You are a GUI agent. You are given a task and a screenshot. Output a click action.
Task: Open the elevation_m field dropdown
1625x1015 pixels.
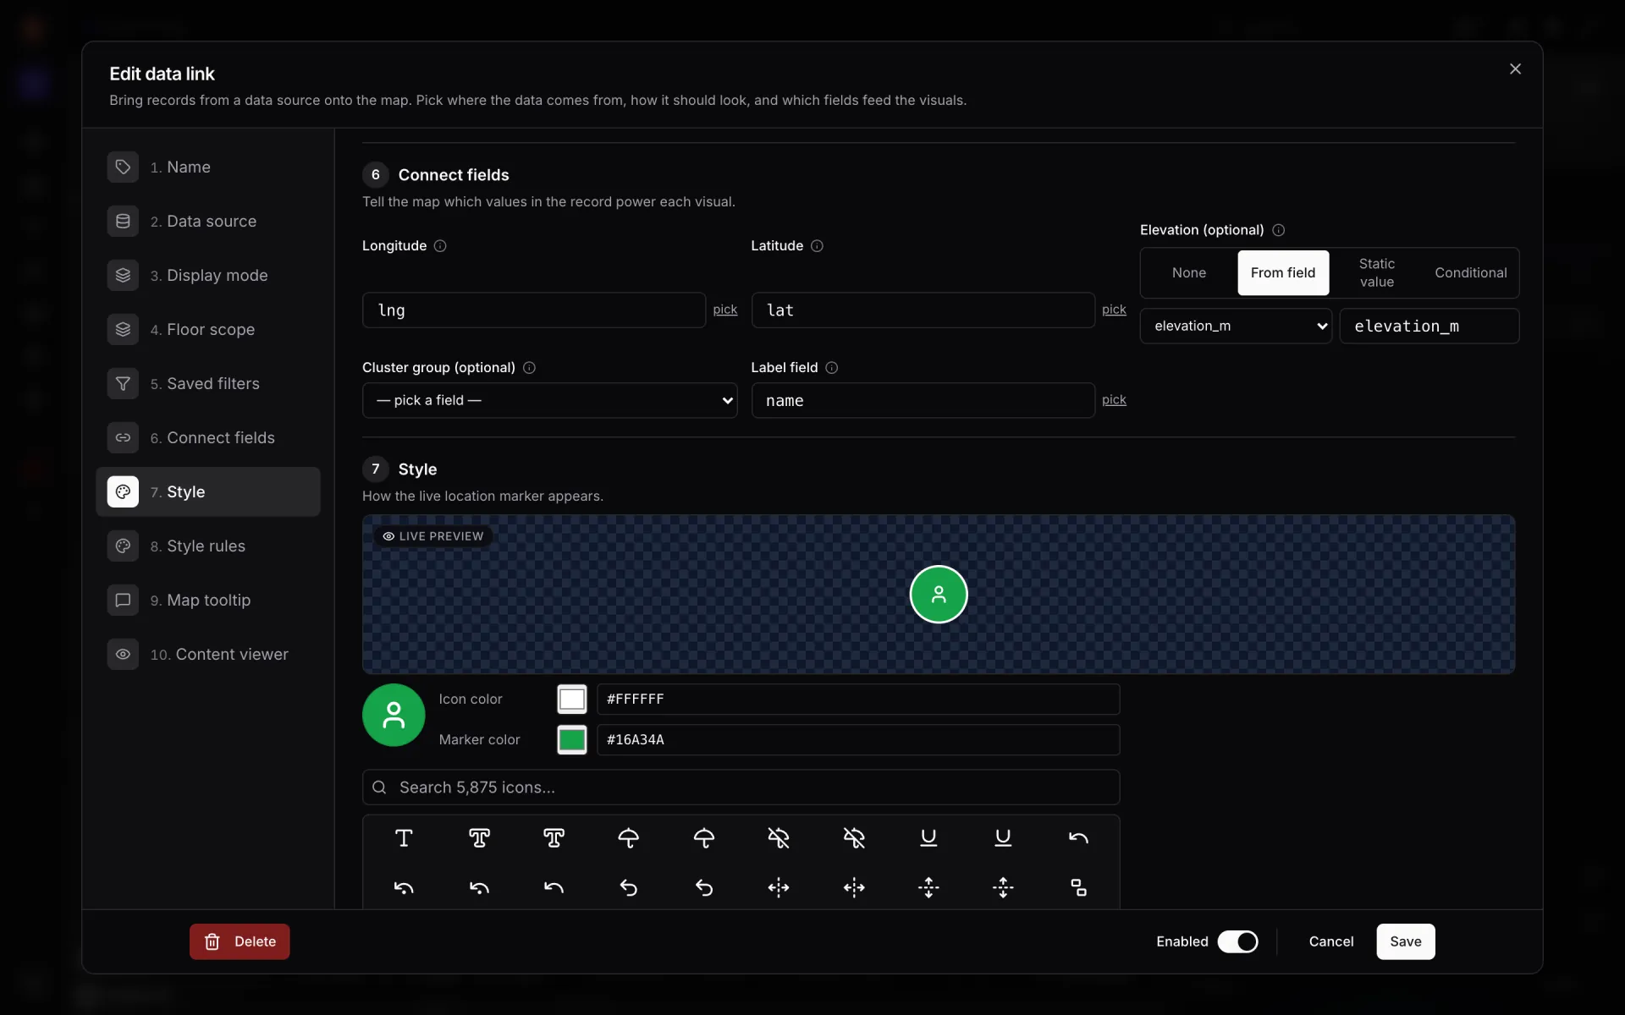(x=1236, y=326)
